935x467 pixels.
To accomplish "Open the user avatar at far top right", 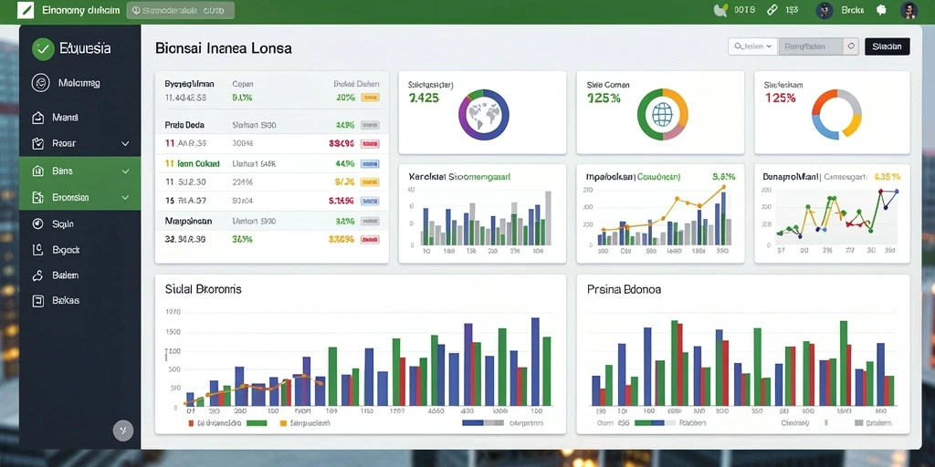I will (909, 10).
